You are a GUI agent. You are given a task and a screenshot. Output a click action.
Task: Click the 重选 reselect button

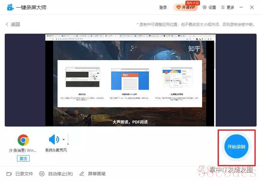(x=23, y=158)
